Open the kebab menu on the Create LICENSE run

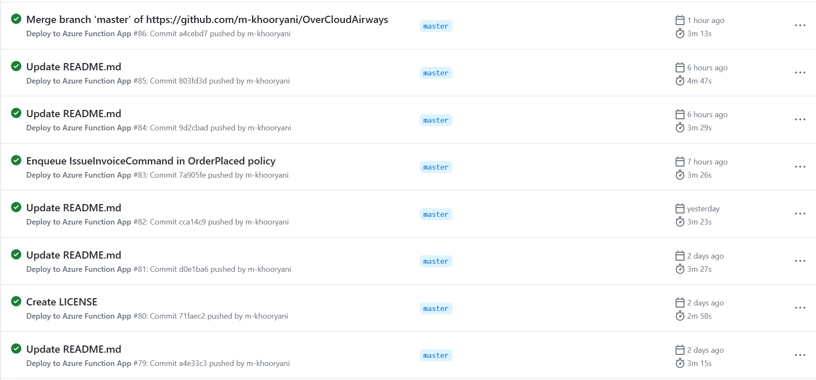[x=800, y=308]
